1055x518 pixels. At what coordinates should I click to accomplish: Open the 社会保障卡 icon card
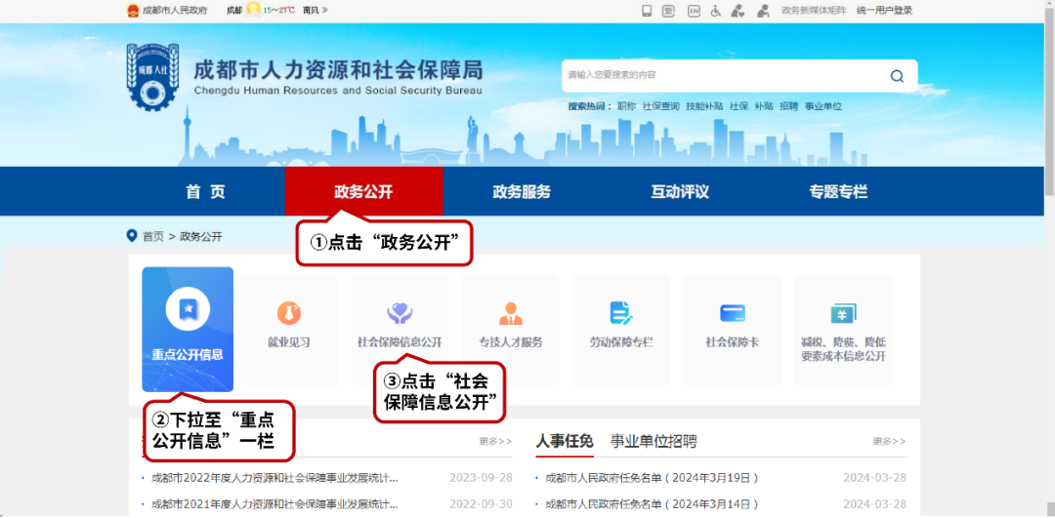tap(733, 329)
